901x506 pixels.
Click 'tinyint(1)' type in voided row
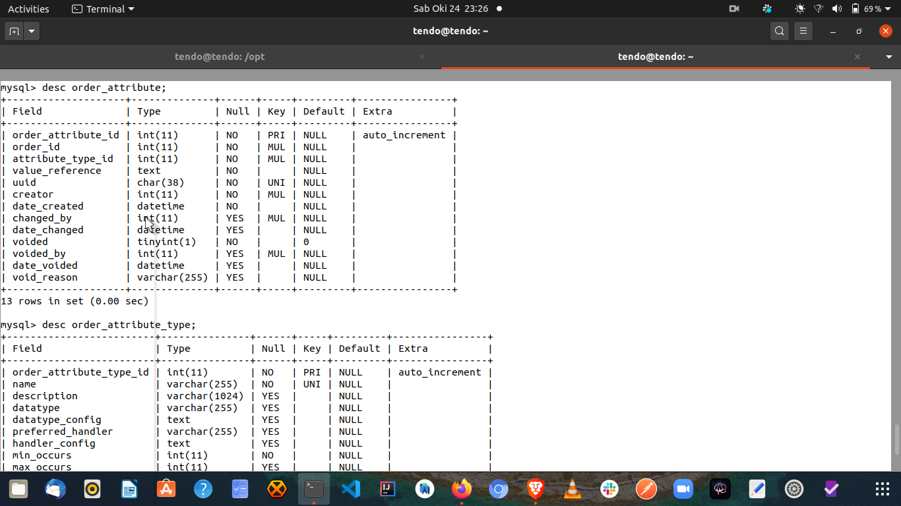tap(167, 242)
